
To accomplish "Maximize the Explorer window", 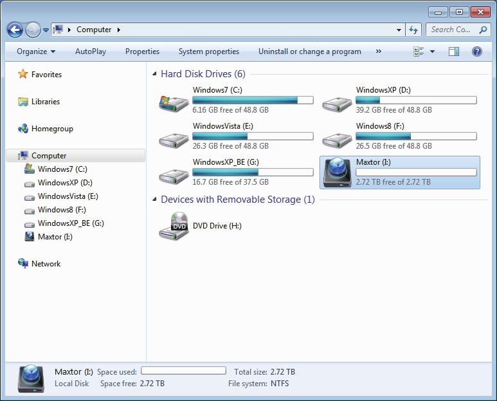I will (459, 12).
